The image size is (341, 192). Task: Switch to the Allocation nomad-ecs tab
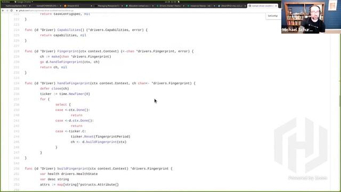tap(139, 6)
